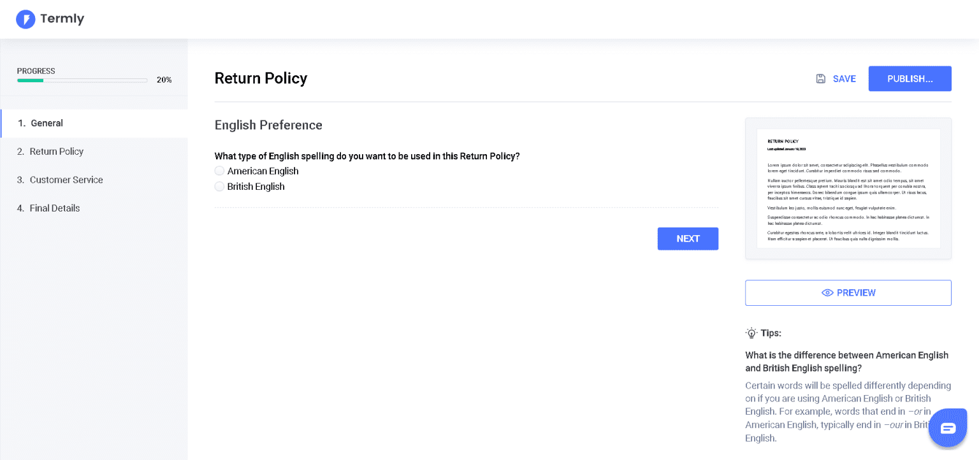The height and width of the screenshot is (460, 979).
Task: Select the American English radio button
Action: (219, 171)
